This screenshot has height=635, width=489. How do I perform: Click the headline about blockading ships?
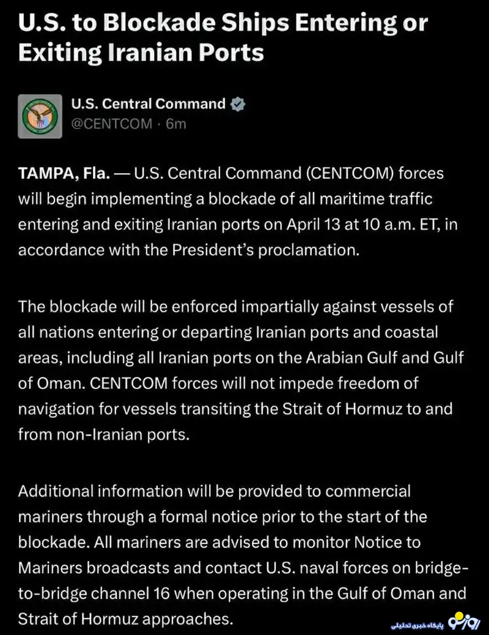click(223, 38)
